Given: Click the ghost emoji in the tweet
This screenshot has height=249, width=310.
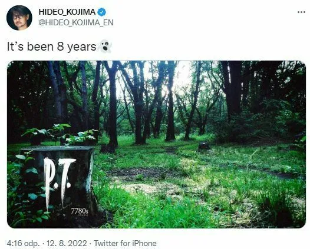Looking at the screenshot, I should click(105, 47).
